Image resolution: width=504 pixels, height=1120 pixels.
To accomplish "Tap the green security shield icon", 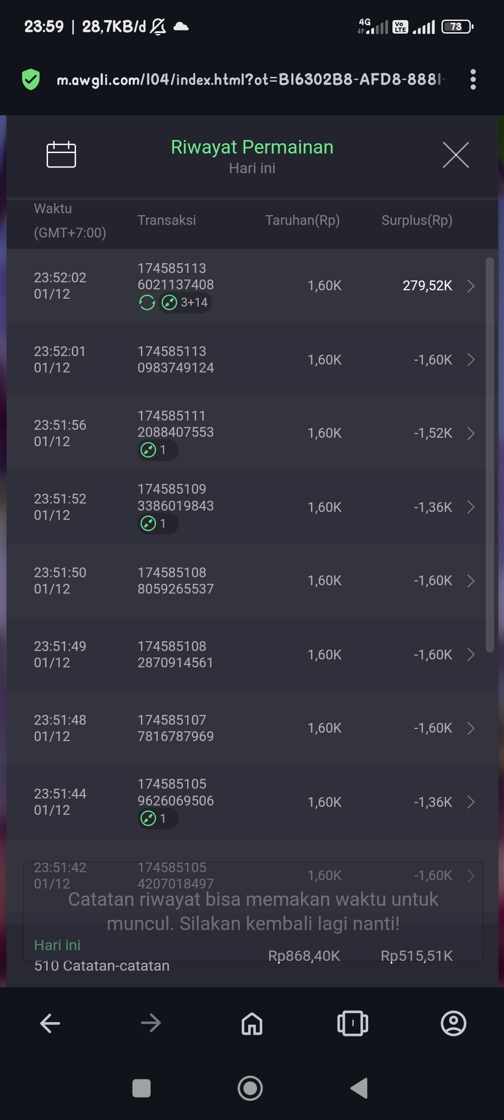I will click(31, 79).
